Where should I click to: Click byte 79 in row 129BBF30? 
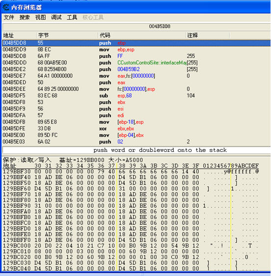pyautogui.click(x=101, y=171)
